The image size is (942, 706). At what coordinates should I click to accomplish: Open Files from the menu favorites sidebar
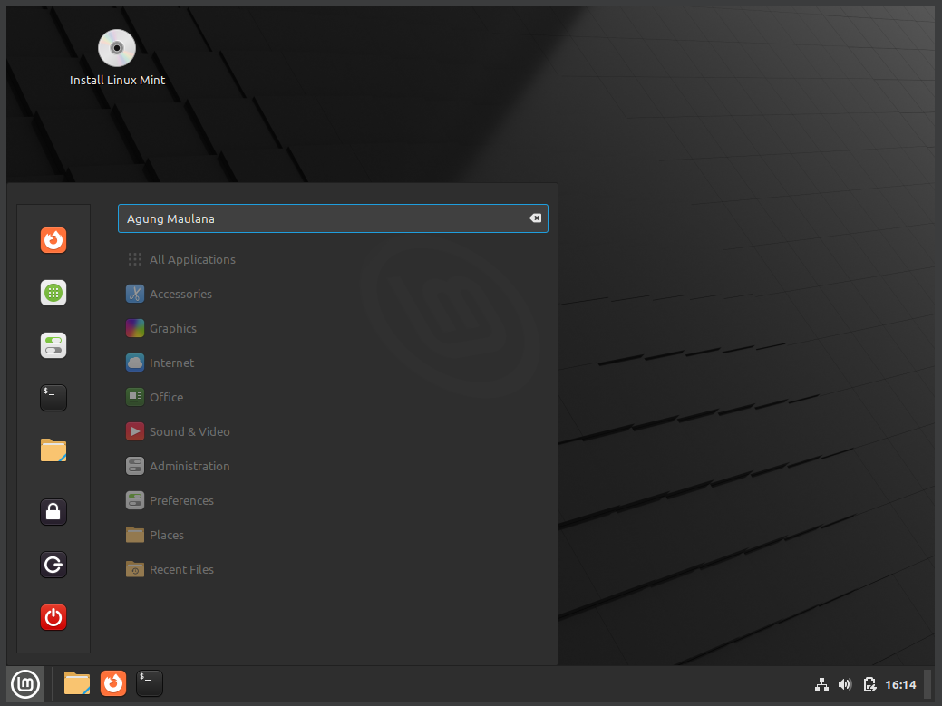point(53,450)
